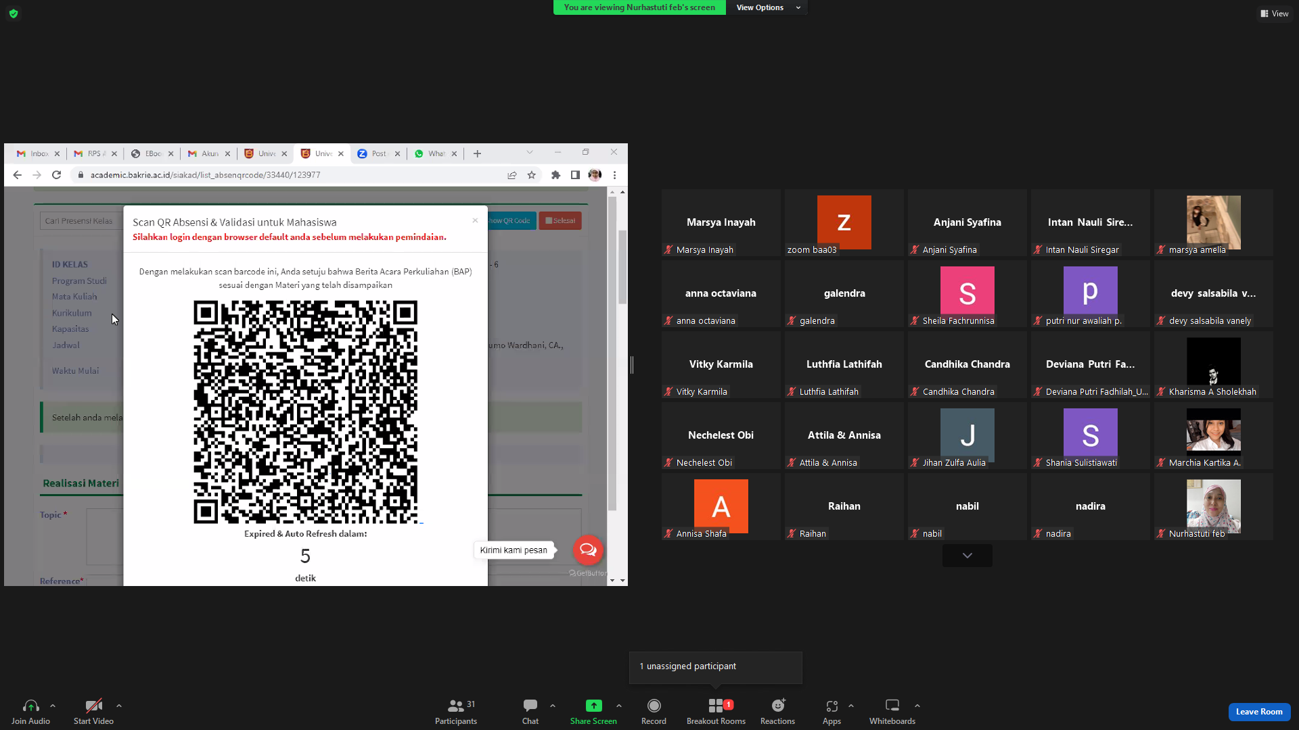Expand share screen options arrow
The width and height of the screenshot is (1299, 730).
point(619,706)
